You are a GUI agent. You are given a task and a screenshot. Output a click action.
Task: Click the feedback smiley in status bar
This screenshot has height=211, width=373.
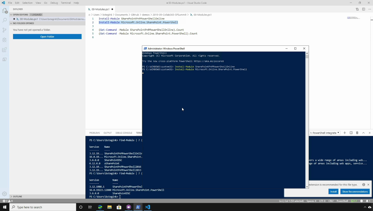362,201
